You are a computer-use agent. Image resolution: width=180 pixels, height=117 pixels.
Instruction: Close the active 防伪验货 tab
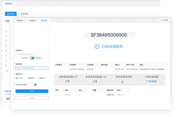click(x=49, y=21)
